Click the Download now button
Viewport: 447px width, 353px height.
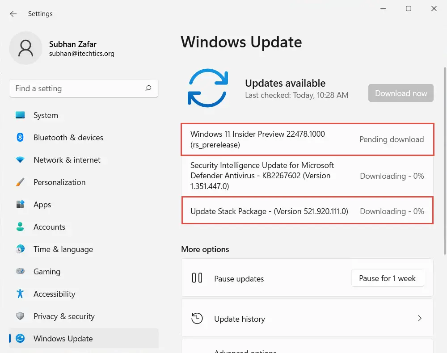[x=401, y=93]
